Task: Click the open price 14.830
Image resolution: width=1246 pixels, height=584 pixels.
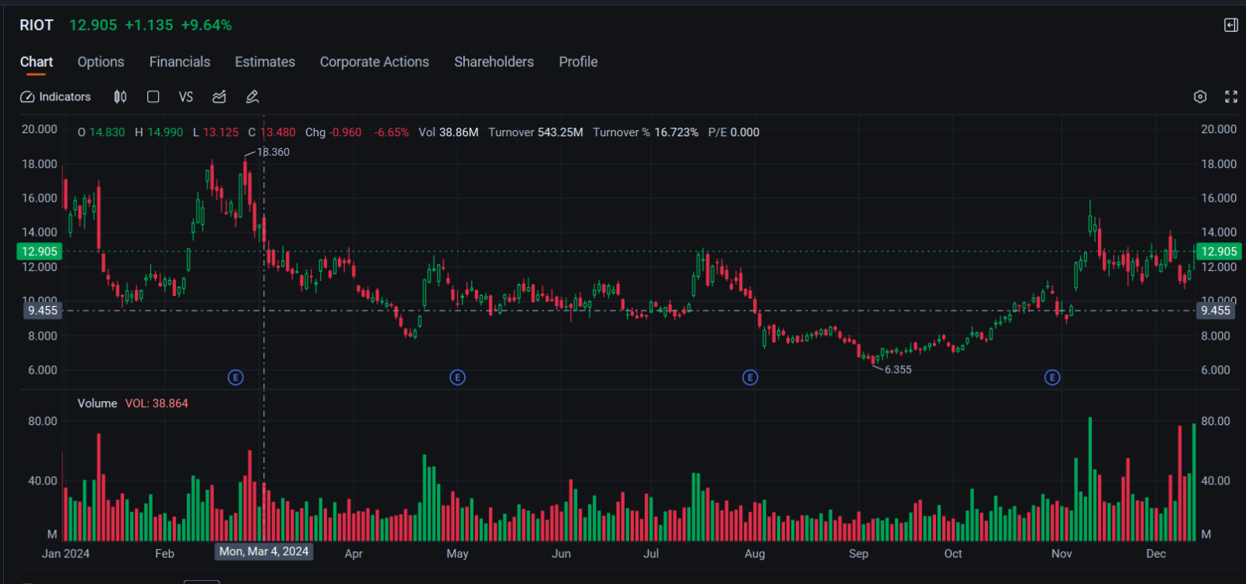Action: click(x=107, y=132)
